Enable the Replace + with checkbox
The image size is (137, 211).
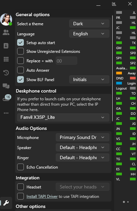(20, 61)
